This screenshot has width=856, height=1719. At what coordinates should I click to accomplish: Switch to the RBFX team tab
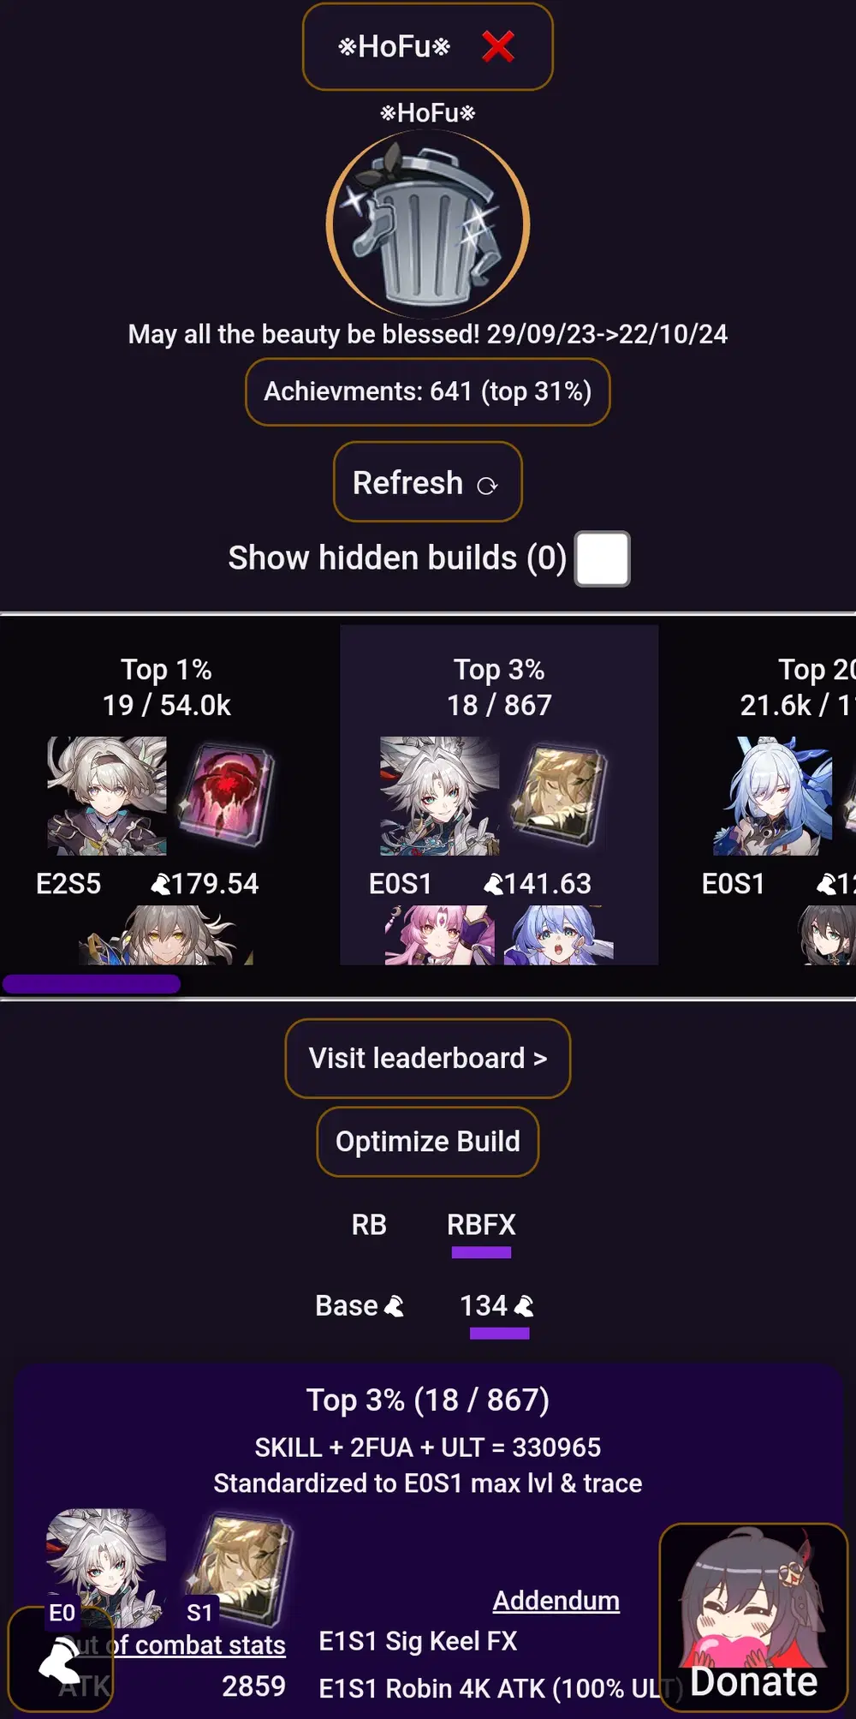[x=481, y=1225]
